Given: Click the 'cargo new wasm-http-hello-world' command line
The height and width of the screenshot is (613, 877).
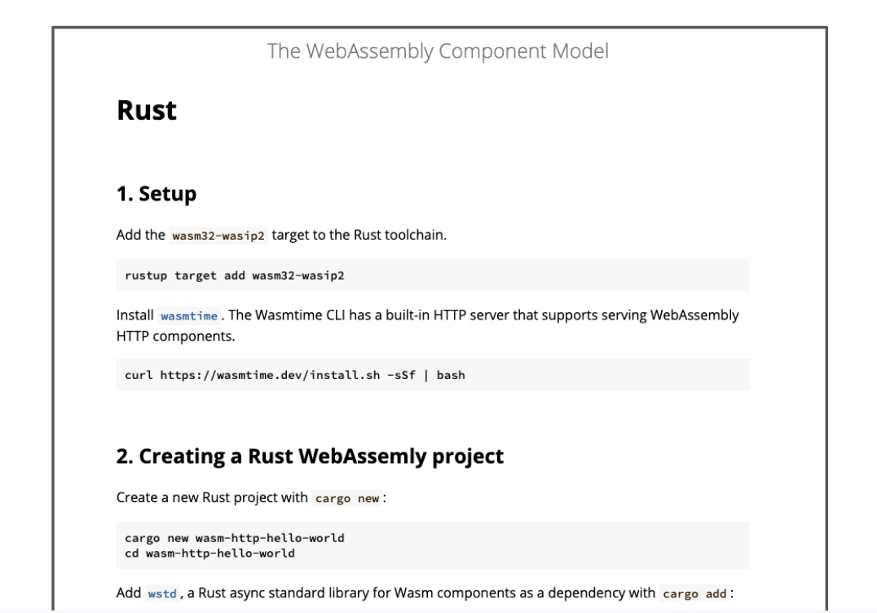Looking at the screenshot, I should [x=235, y=538].
